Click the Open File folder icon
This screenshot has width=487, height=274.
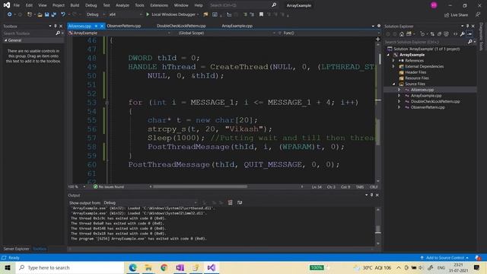[40, 14]
